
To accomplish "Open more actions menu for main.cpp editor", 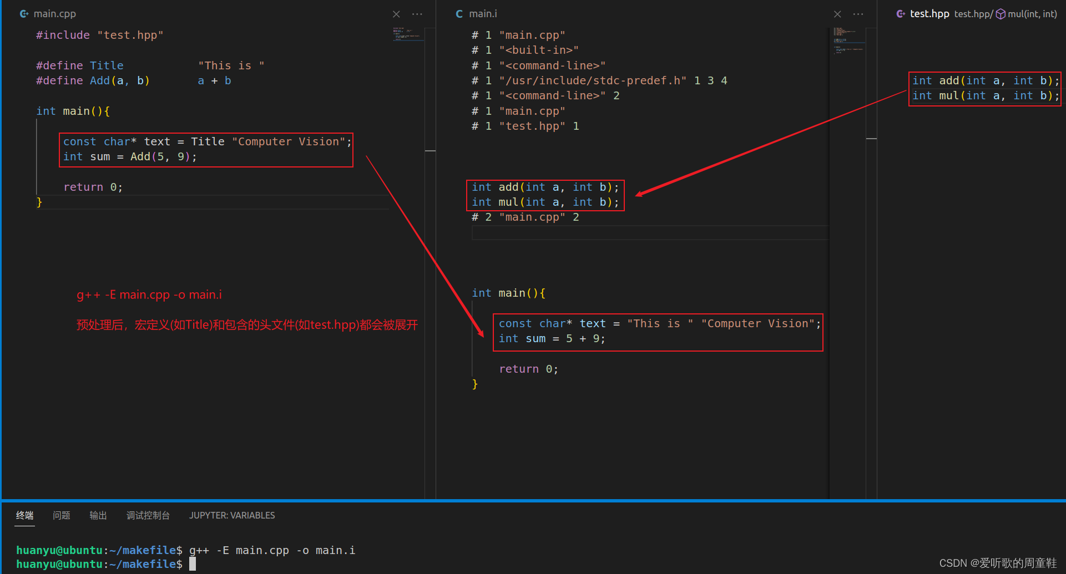I will pos(417,14).
